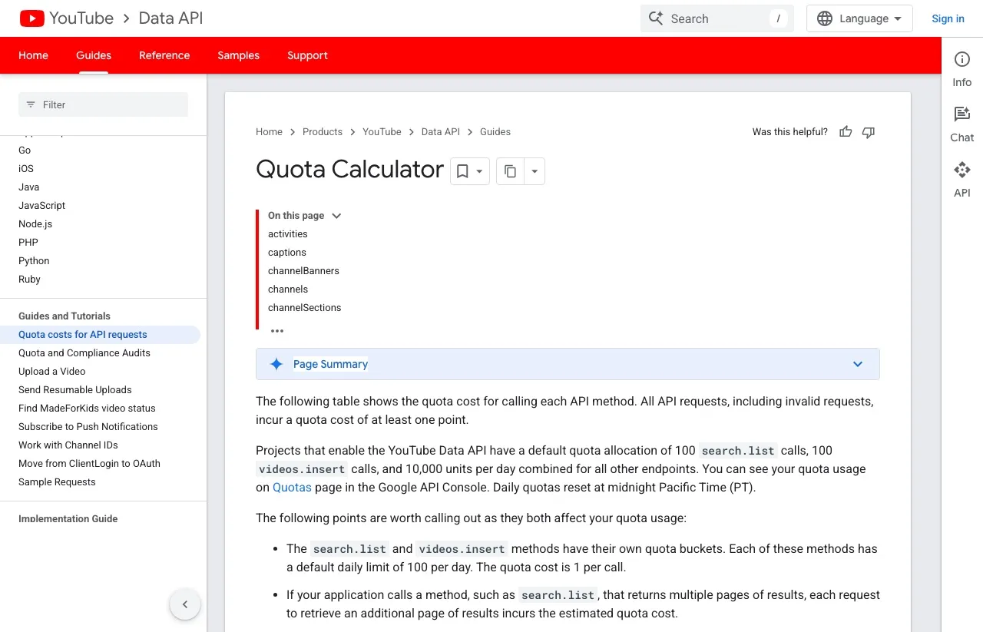
Task: Open Sample Requests guide
Action: (x=57, y=482)
